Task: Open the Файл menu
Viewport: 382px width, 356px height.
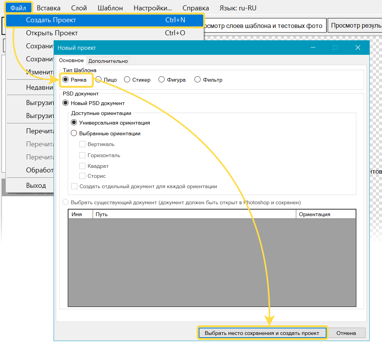Action: tap(18, 8)
